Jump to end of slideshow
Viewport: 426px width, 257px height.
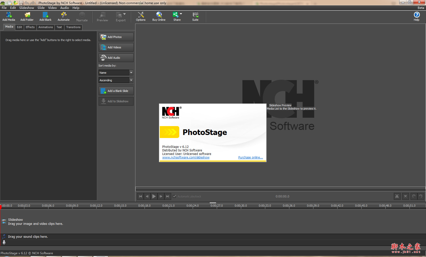click(x=168, y=196)
